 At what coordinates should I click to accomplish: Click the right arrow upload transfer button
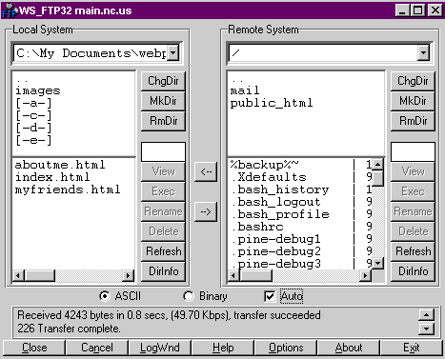pos(206,211)
